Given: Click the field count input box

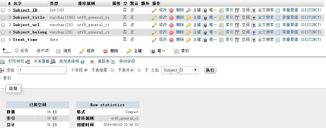Looking at the screenshot, I should 42,70.
